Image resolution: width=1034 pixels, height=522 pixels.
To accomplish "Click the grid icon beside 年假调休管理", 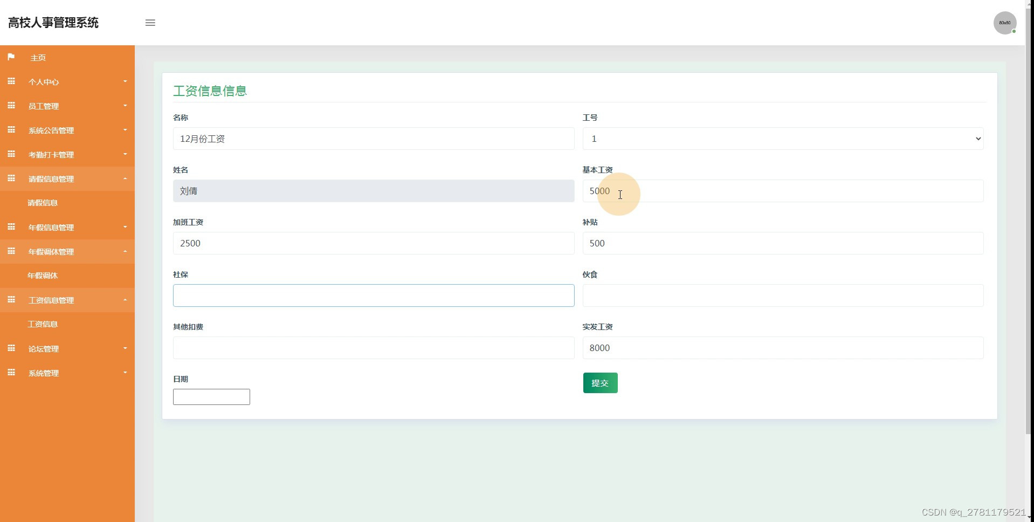I will pyautogui.click(x=11, y=251).
